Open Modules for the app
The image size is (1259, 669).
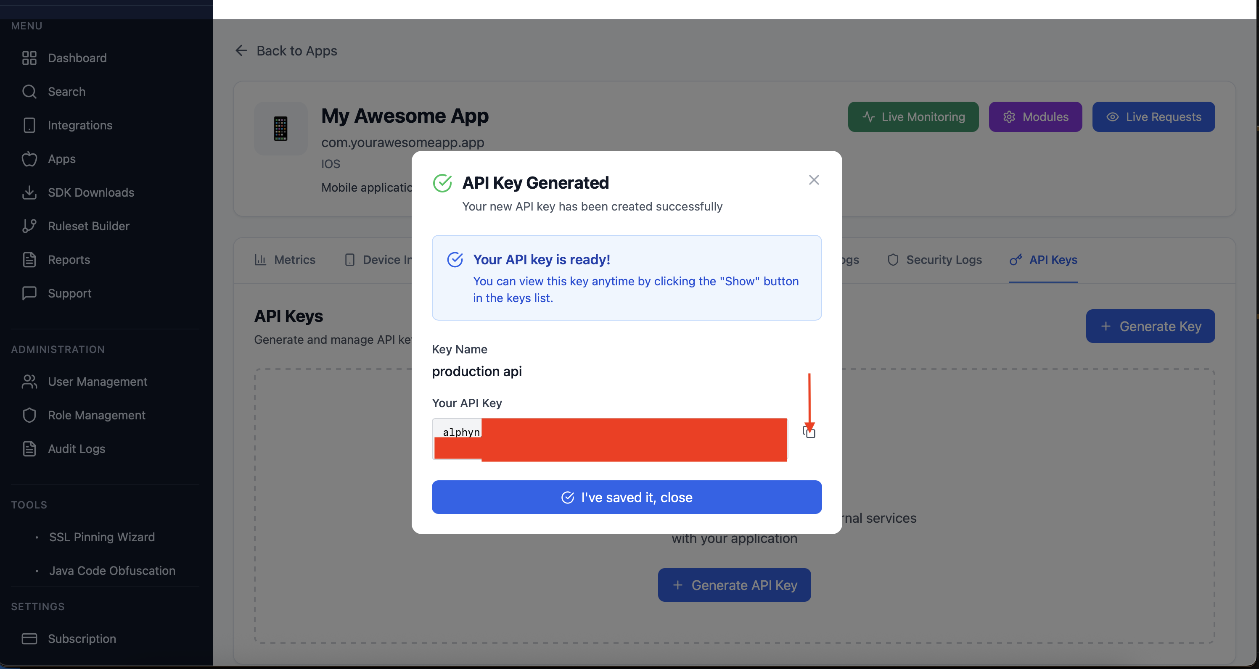coord(1035,117)
